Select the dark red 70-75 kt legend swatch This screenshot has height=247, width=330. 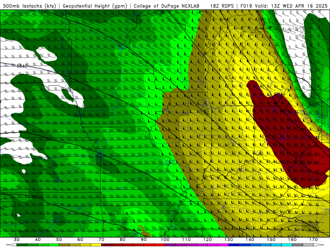(x=107, y=245)
